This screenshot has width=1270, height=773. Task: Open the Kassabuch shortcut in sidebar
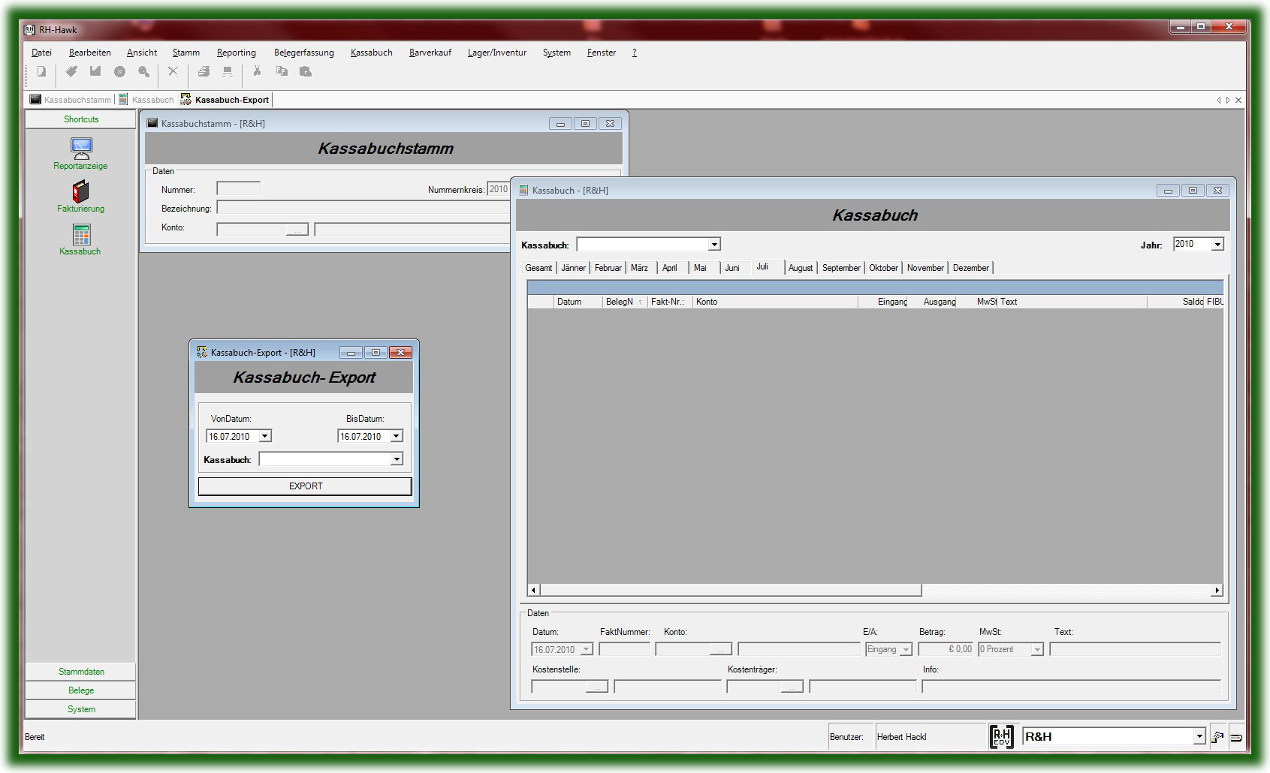(x=81, y=239)
